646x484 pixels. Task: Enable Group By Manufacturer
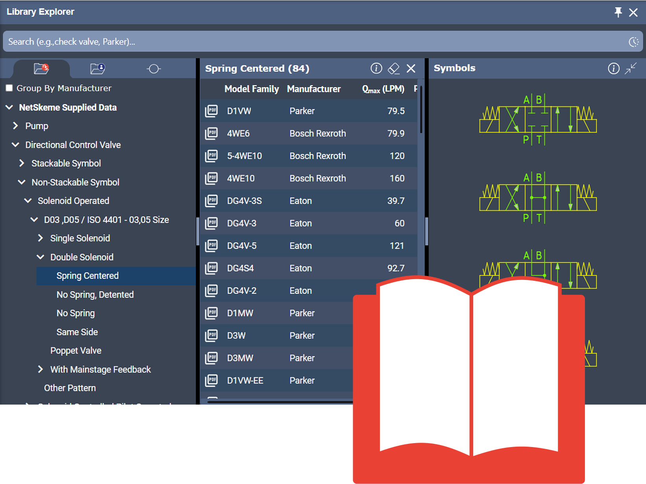click(9, 88)
